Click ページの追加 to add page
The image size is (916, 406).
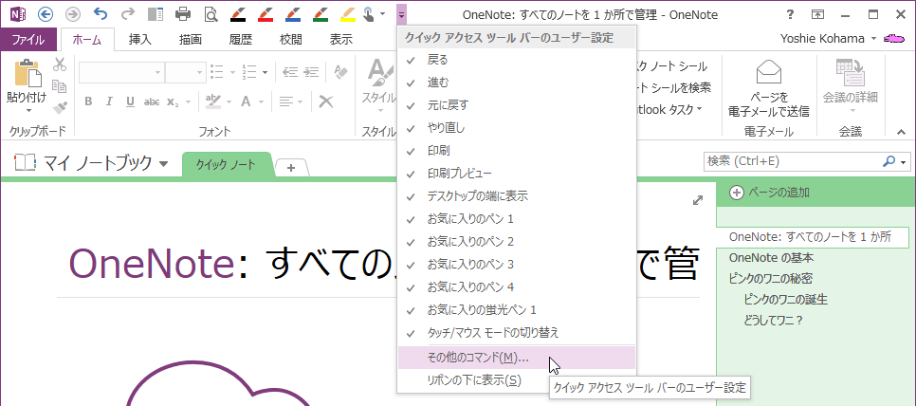(x=770, y=193)
